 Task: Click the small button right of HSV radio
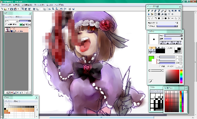(x=179, y=66)
